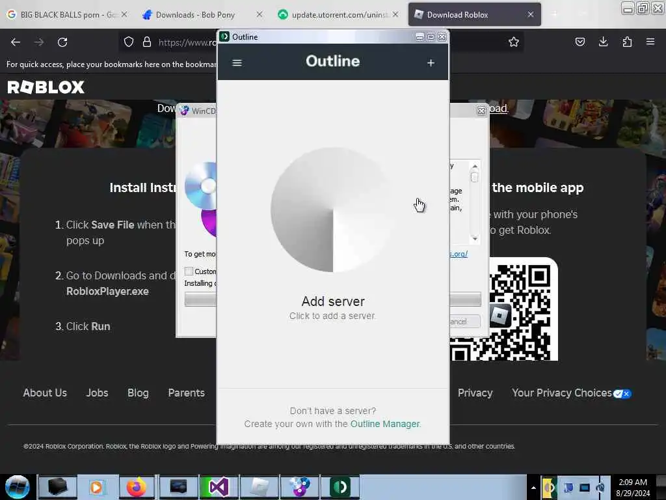This screenshot has height=500, width=666.
Task: Click the Roblox logo
Action: pyautogui.click(x=46, y=87)
